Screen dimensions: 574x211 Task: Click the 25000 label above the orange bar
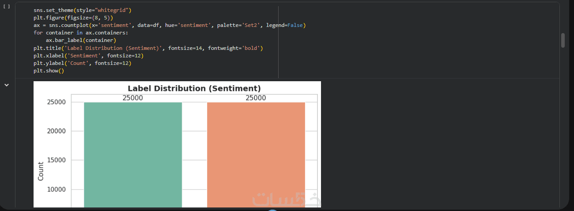coord(256,98)
